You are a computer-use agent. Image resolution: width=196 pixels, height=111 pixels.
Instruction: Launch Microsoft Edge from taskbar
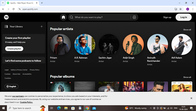59,108
